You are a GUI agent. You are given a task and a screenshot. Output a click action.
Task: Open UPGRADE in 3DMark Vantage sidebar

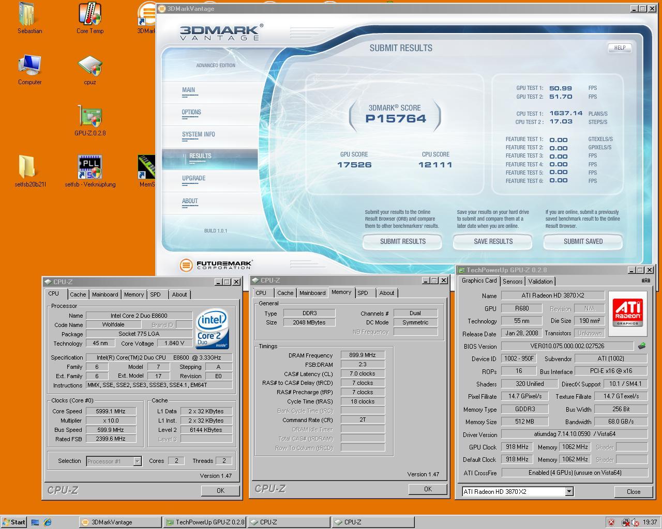coord(193,178)
